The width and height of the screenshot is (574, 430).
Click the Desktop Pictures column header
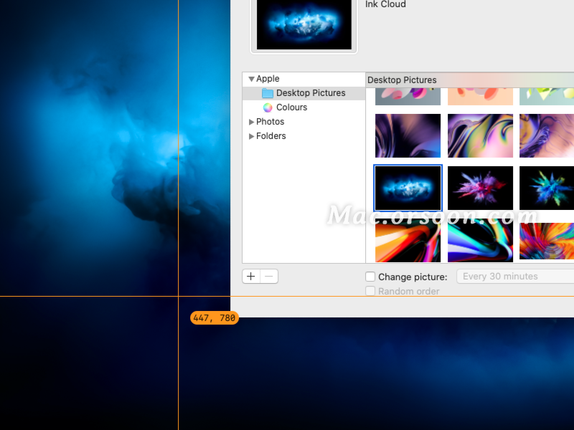coord(470,80)
